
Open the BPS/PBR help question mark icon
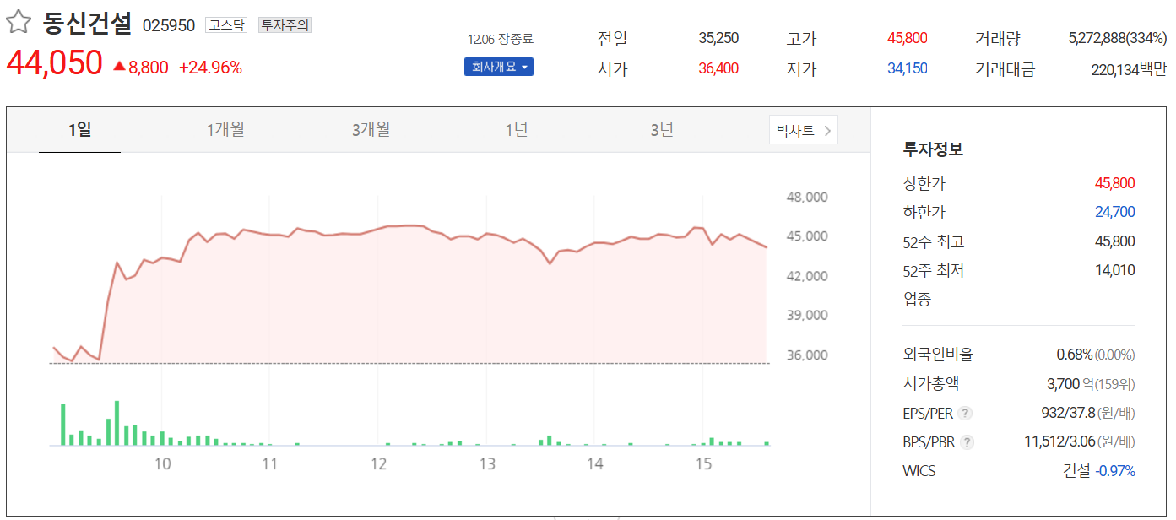click(966, 441)
